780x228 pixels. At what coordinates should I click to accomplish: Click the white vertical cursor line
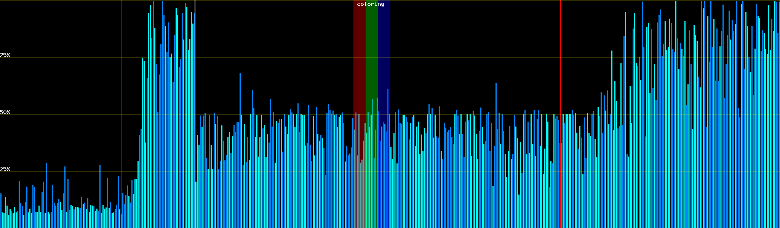pos(195,95)
